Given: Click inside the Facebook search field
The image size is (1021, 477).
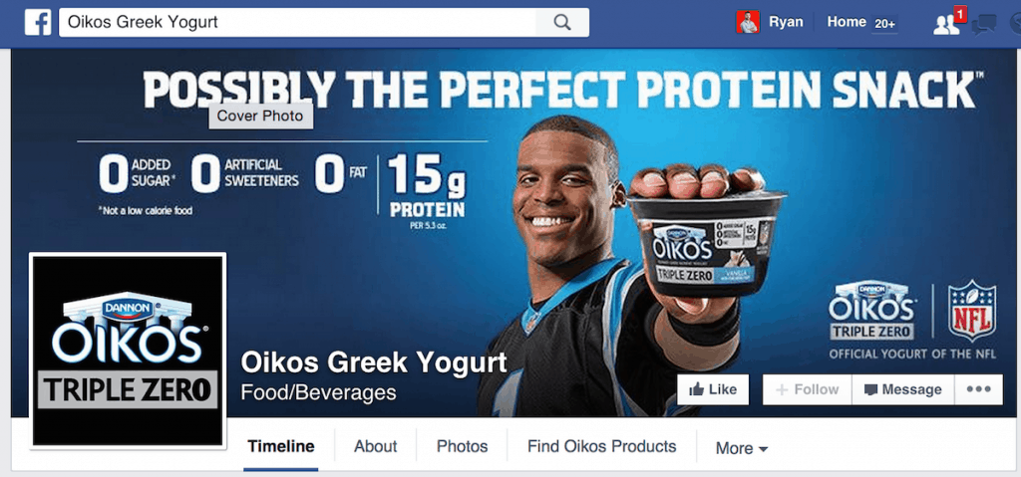Looking at the screenshot, I should (297, 23).
